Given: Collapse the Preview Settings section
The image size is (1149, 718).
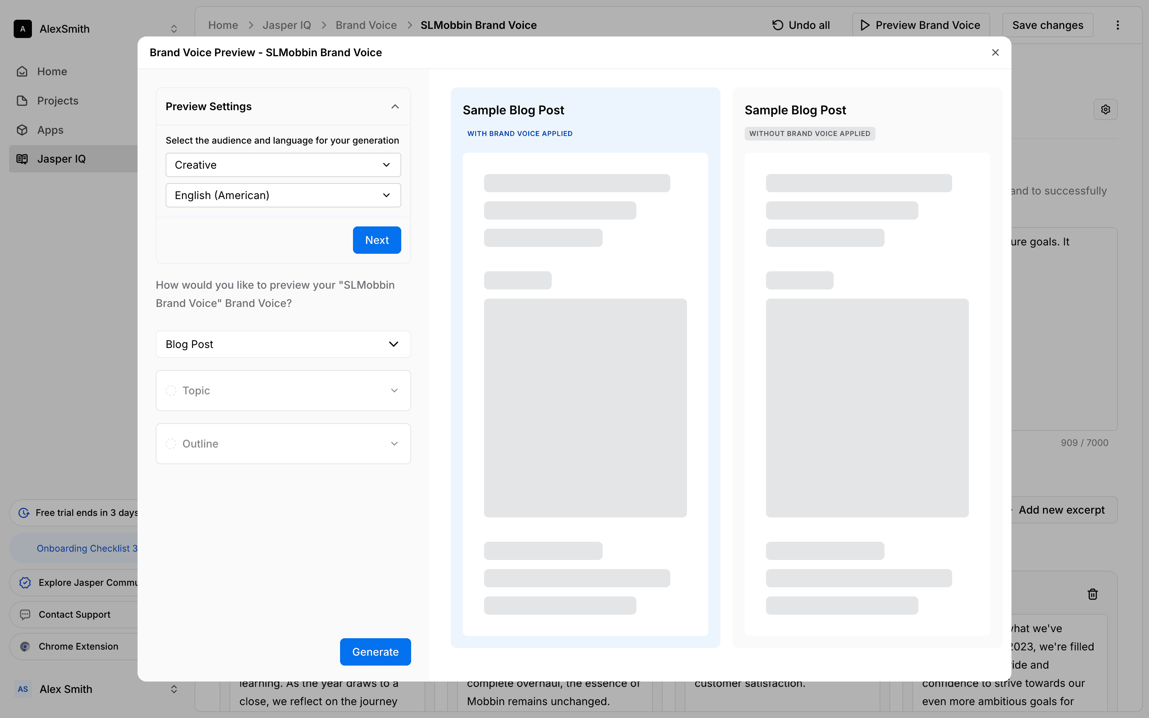Looking at the screenshot, I should [394, 107].
